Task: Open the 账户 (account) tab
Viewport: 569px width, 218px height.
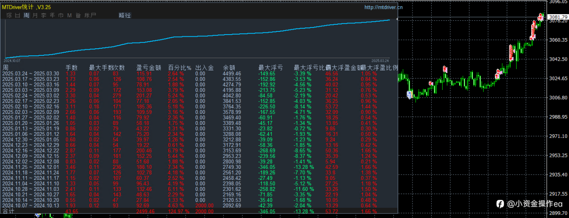Action: coord(90,15)
